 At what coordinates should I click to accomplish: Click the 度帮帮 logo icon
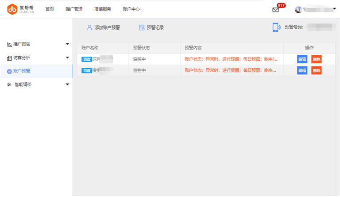click(x=12, y=9)
